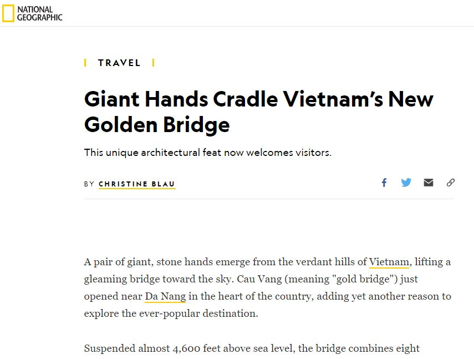This screenshot has height=359, width=474.
Task: Open author Christine Blau's profile
Action: click(x=137, y=184)
